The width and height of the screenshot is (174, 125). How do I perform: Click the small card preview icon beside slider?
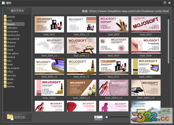(98, 118)
